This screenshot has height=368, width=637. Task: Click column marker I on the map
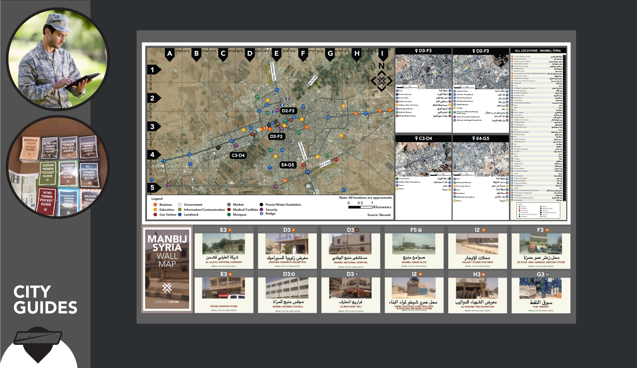[x=383, y=54]
